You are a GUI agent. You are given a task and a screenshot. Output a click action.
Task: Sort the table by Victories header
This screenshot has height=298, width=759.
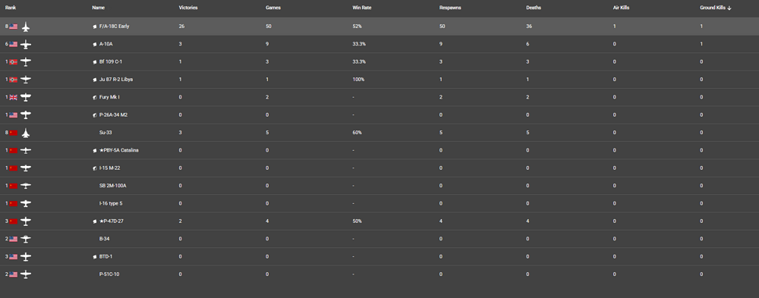click(x=188, y=8)
